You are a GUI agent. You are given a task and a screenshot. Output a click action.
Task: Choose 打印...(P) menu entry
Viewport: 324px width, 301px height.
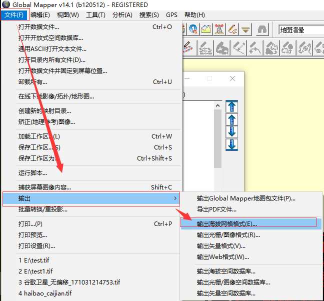pyautogui.click(x=92, y=224)
